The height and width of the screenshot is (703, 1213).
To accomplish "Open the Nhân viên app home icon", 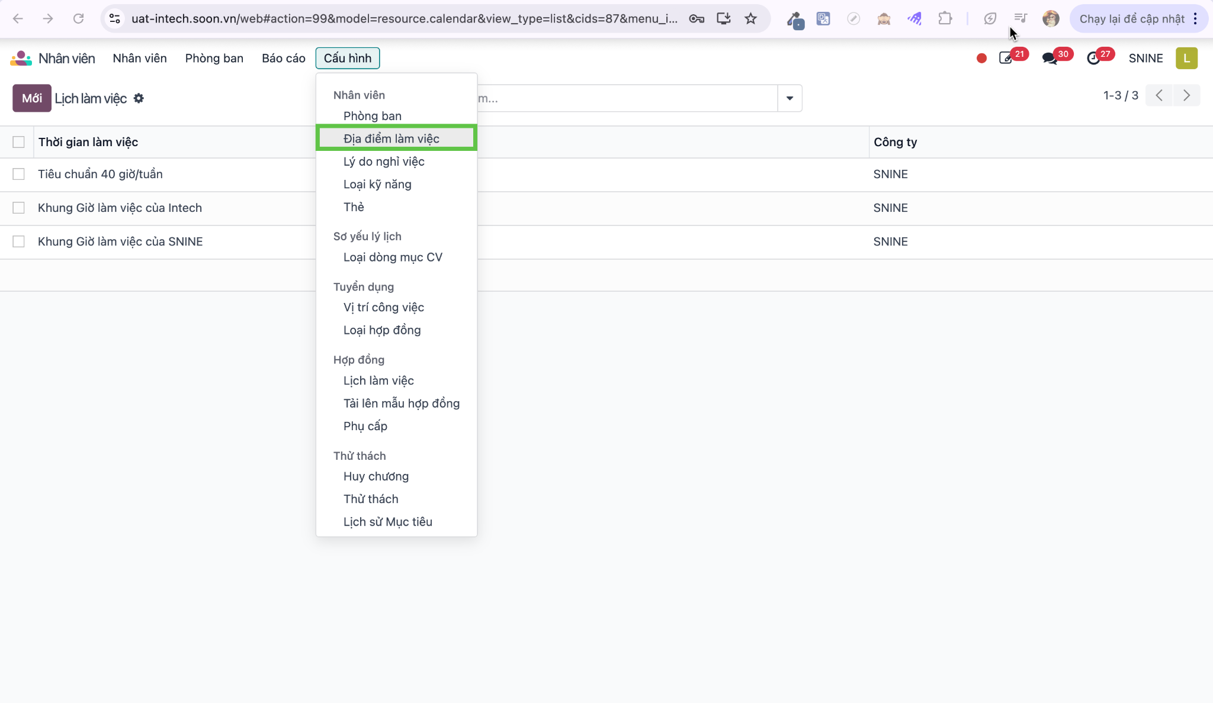I will pyautogui.click(x=21, y=58).
